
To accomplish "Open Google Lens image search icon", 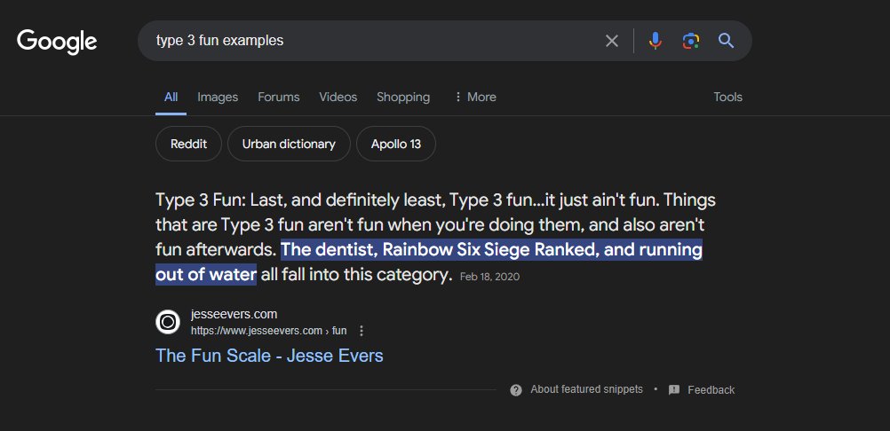I will tap(691, 41).
